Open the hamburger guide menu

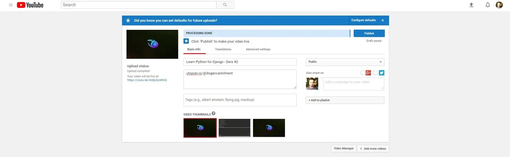tap(11, 5)
